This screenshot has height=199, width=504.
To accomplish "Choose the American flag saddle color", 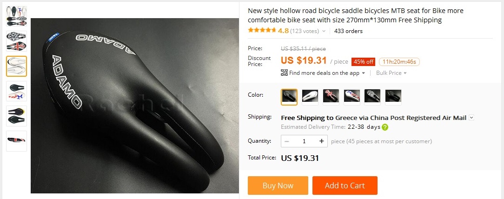I will (351, 97).
